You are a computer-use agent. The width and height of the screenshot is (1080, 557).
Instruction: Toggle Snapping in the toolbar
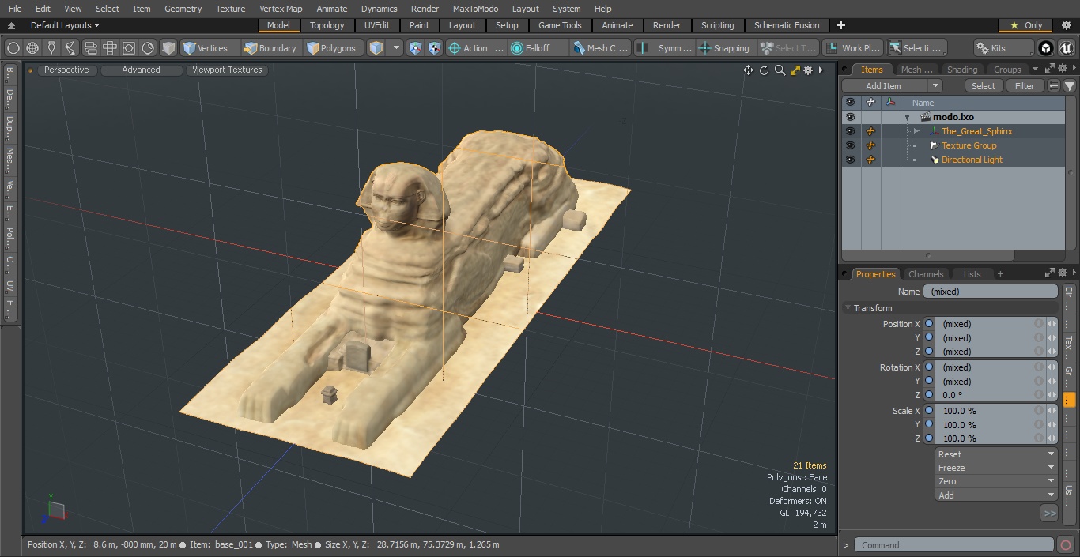pyautogui.click(x=725, y=48)
